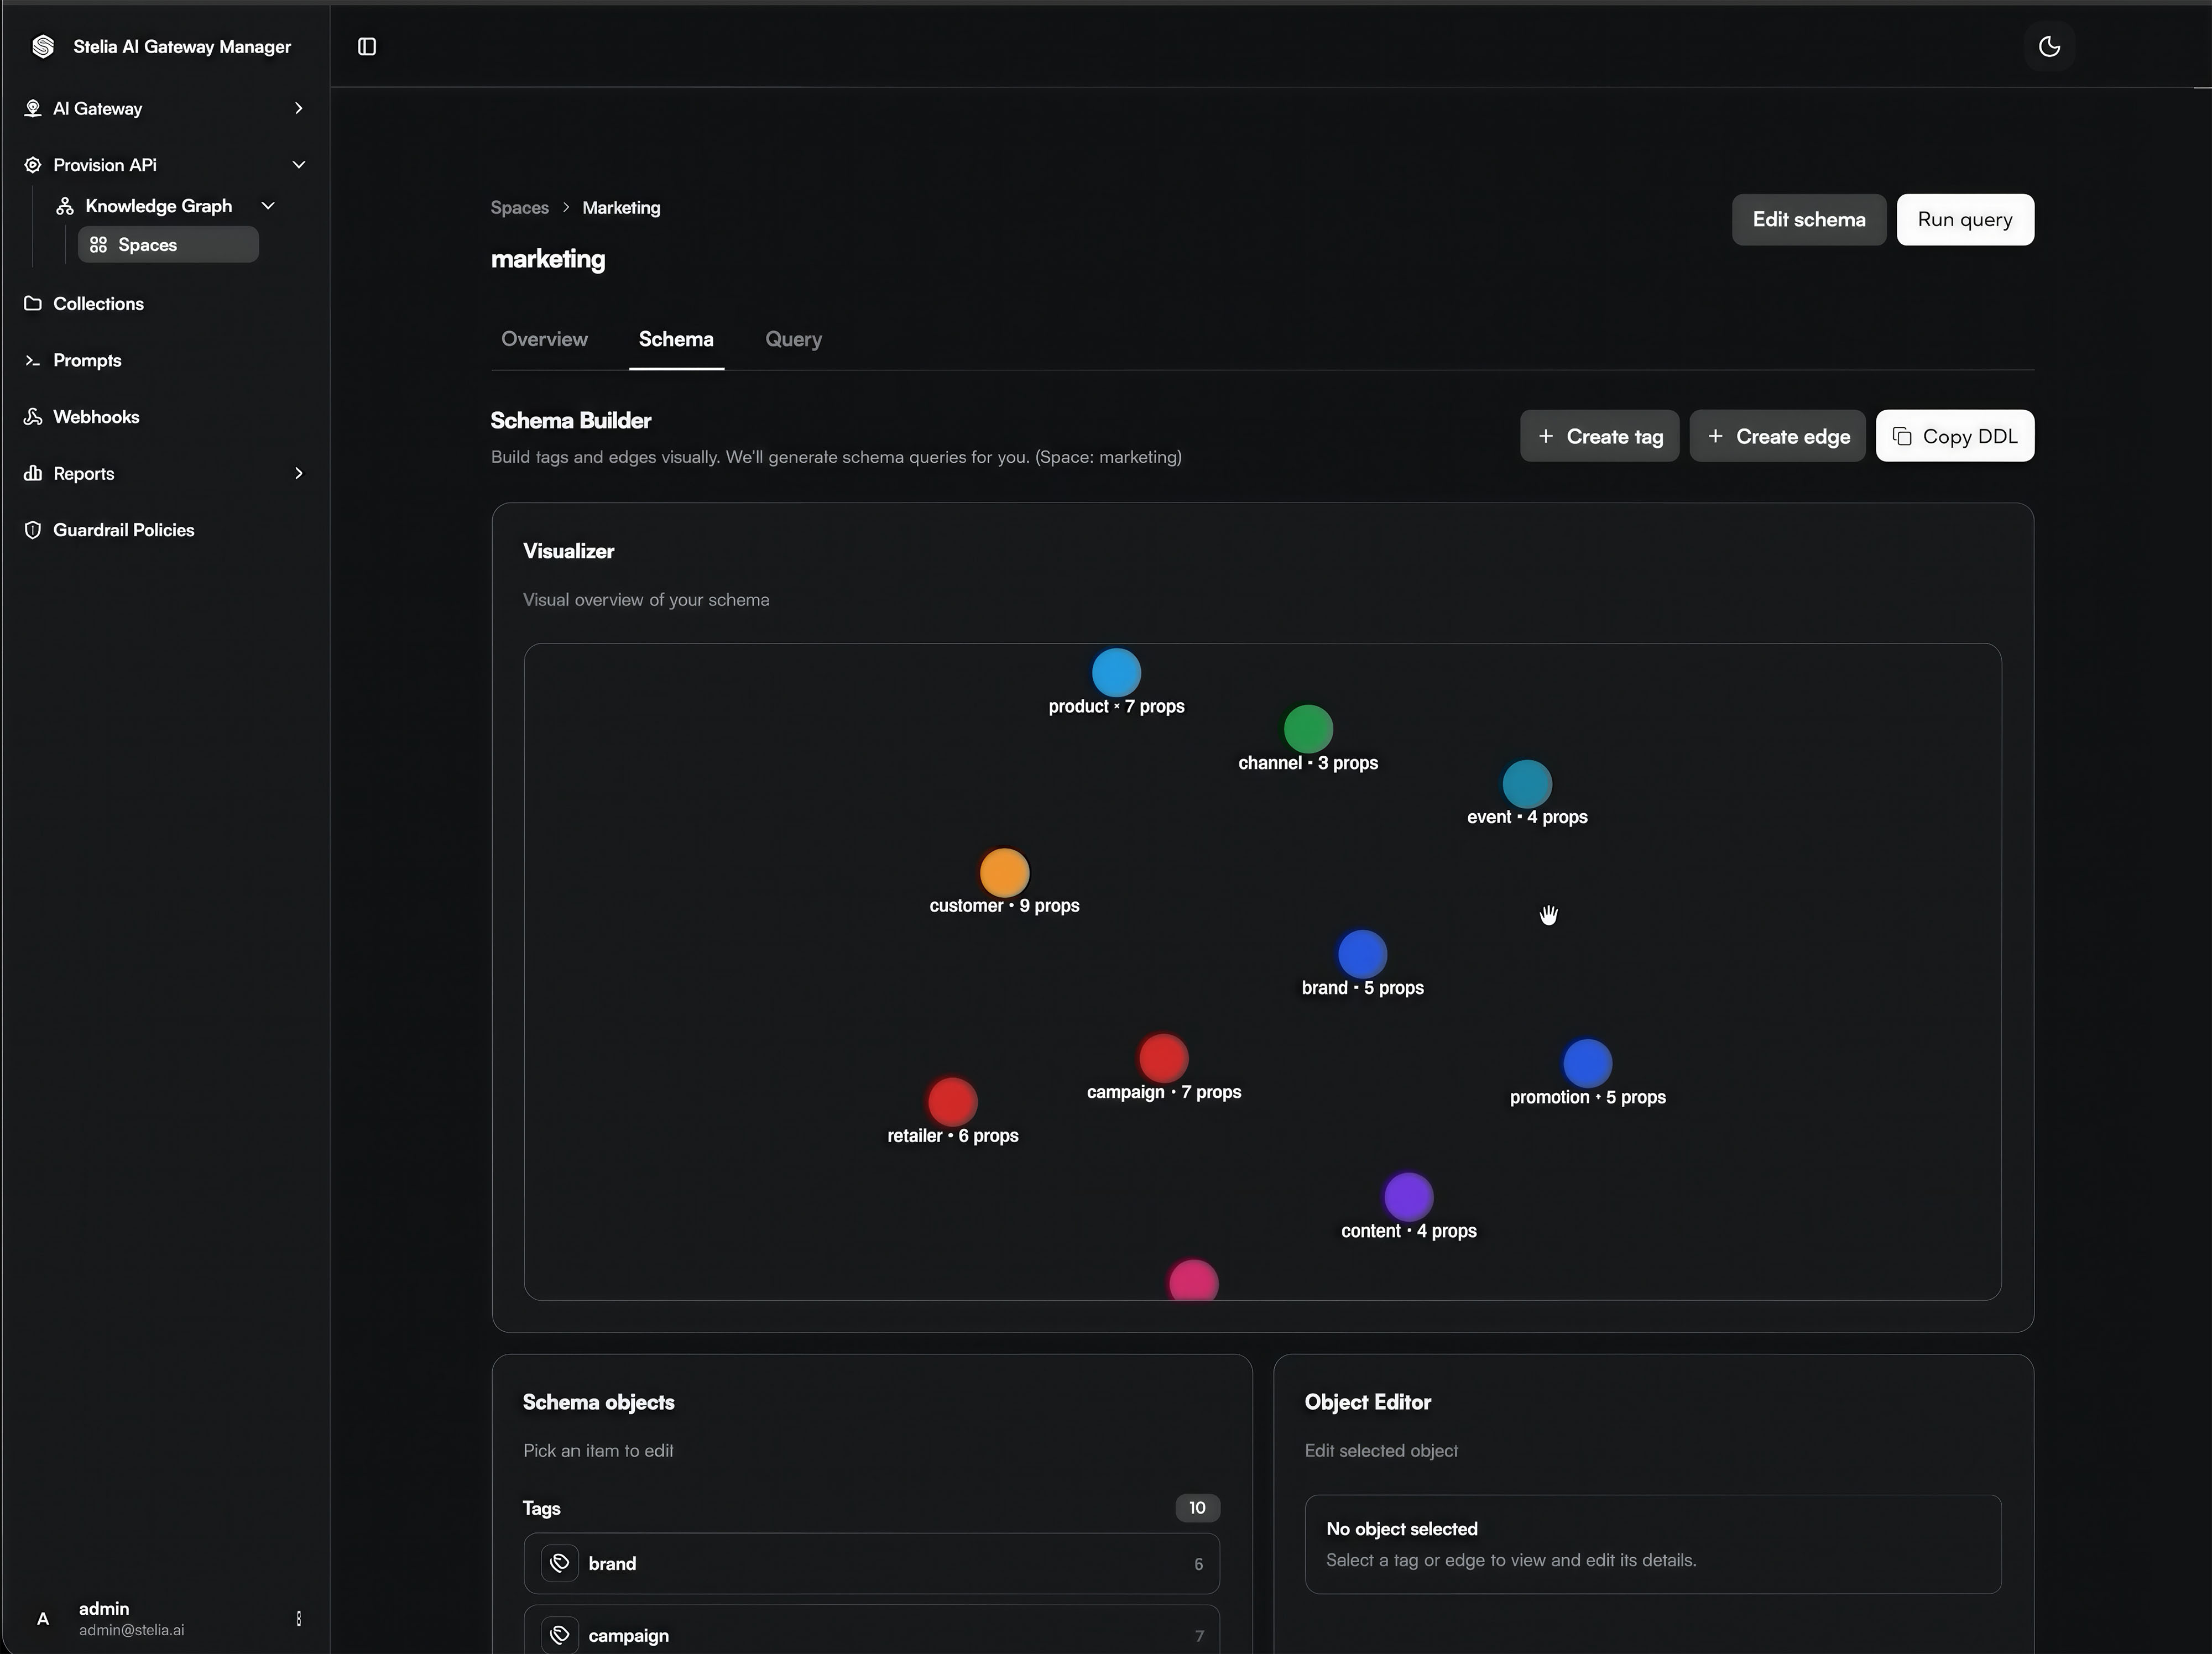Image resolution: width=2212 pixels, height=1654 pixels.
Task: Click the AI Gateway sidebar icon
Action: tap(33, 108)
